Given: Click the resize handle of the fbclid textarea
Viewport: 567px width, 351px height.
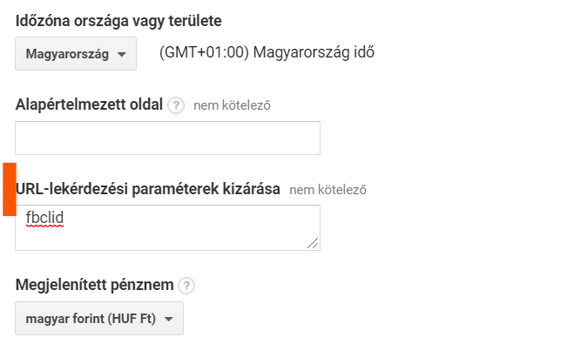Looking at the screenshot, I should tap(313, 243).
